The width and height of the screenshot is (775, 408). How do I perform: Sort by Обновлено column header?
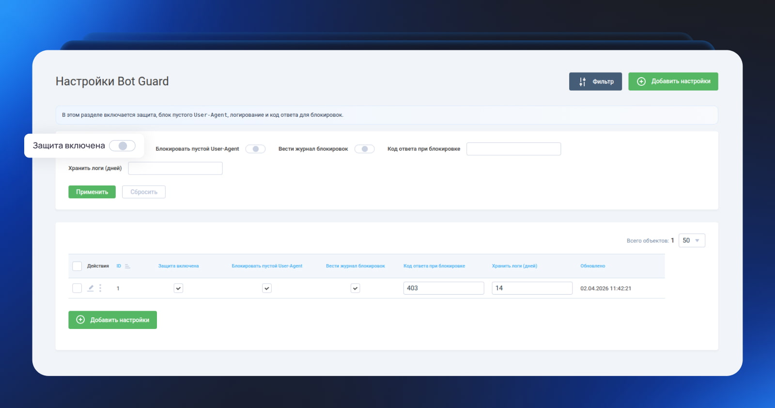pos(592,266)
